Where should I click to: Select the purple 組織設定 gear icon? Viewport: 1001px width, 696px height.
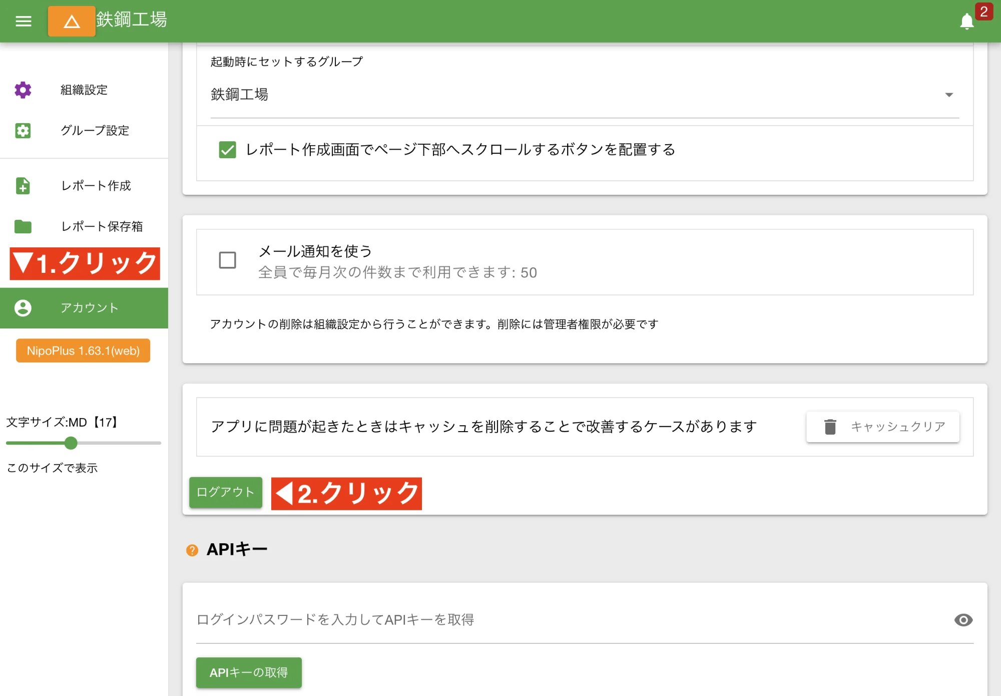[22, 90]
